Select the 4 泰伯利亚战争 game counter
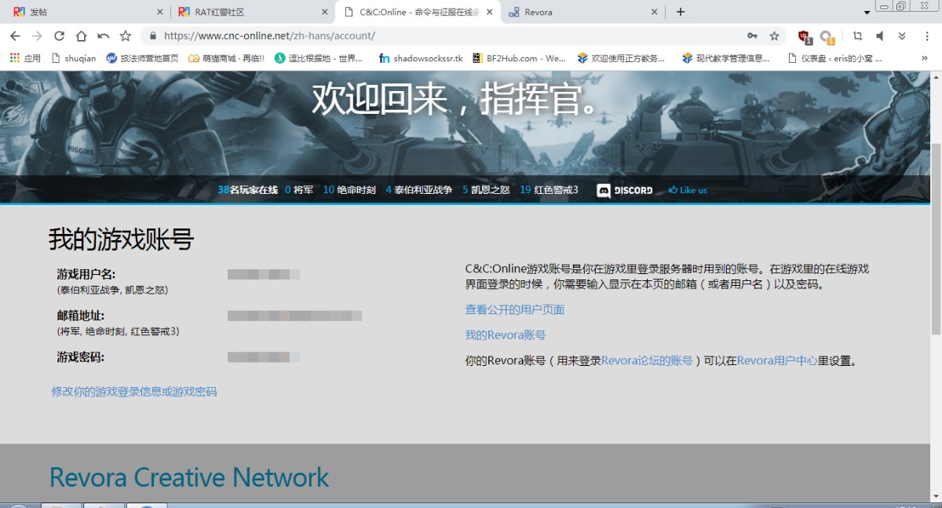The height and width of the screenshot is (508, 942). point(419,190)
